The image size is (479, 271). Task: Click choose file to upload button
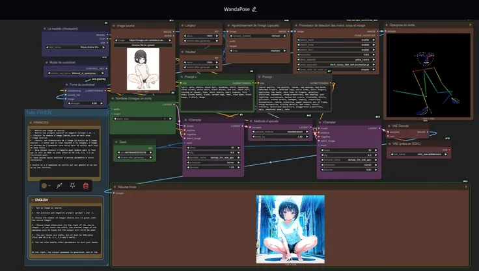coord(143,45)
